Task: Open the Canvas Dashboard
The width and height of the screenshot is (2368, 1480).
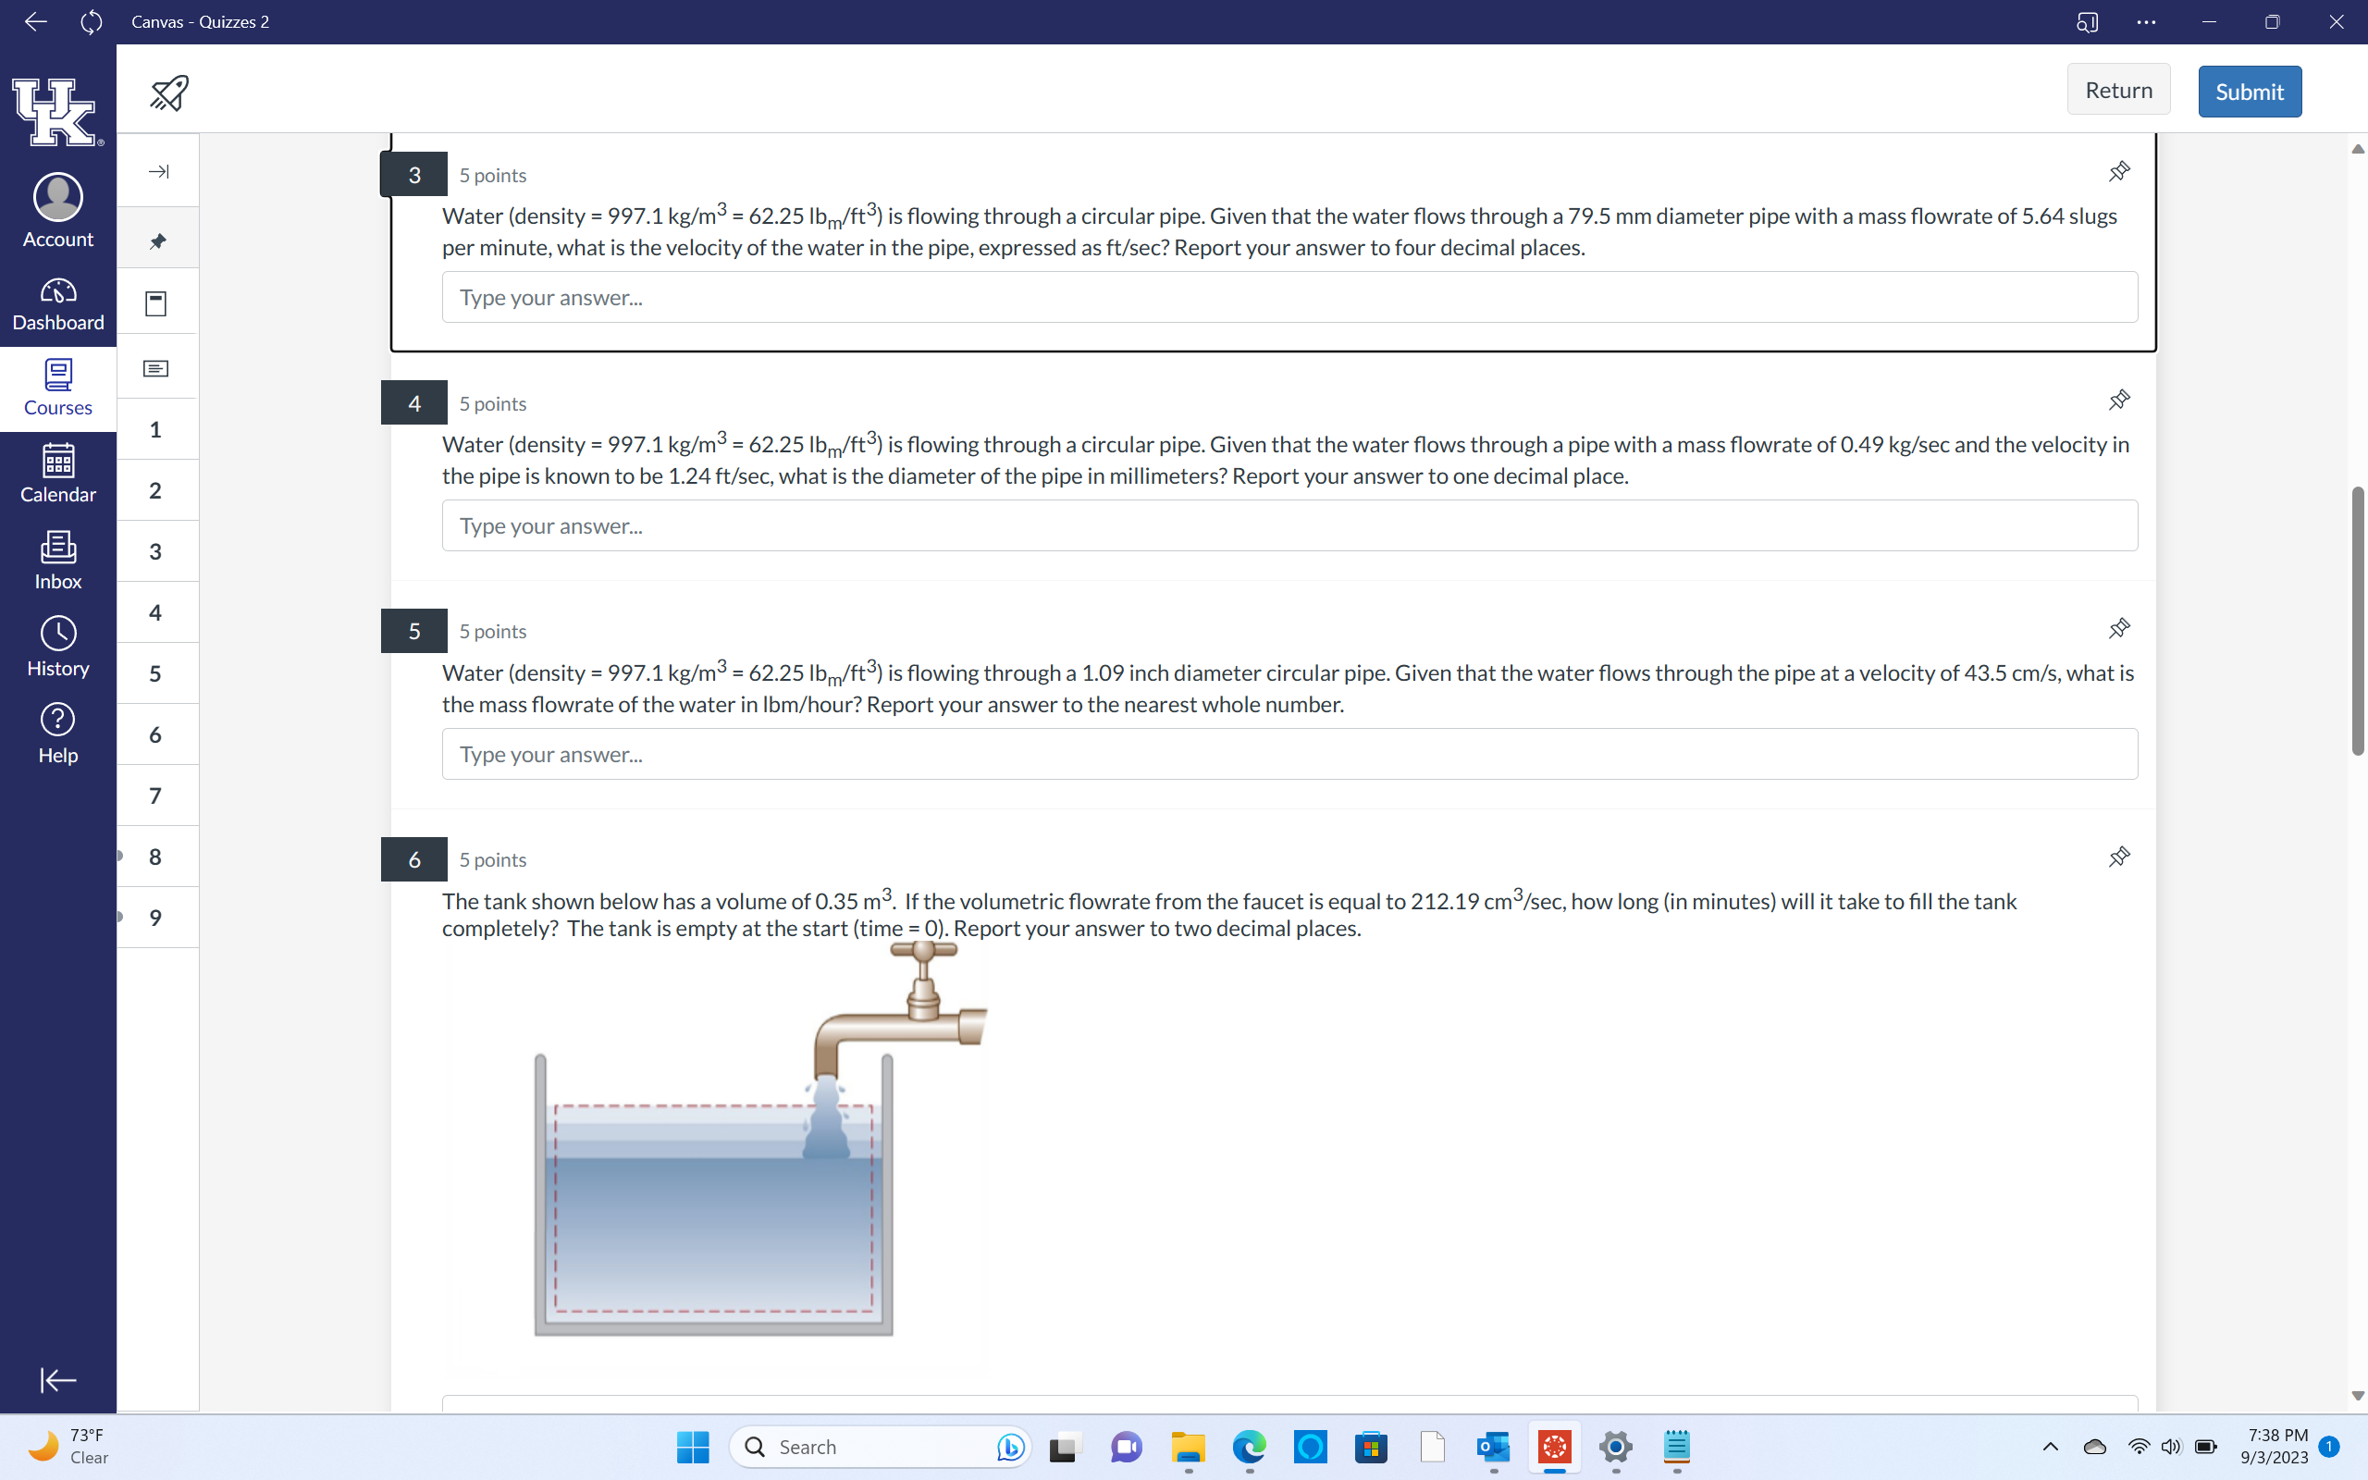Action: 57,304
